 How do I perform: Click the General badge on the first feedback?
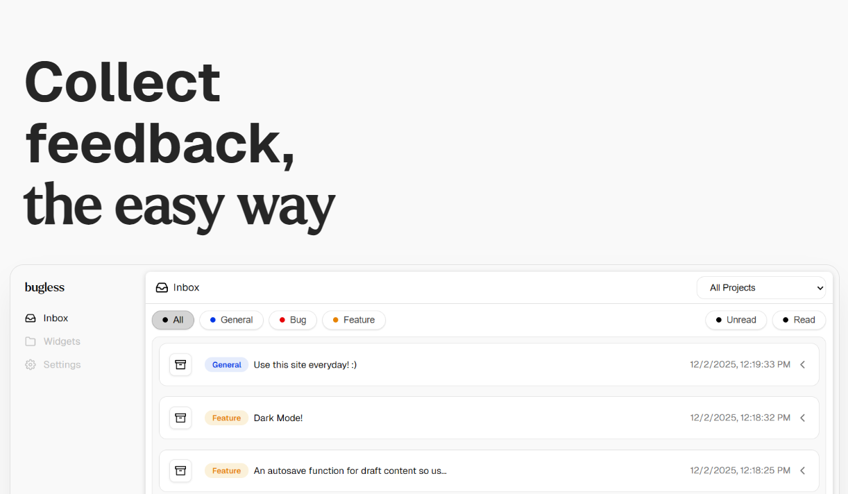click(226, 364)
